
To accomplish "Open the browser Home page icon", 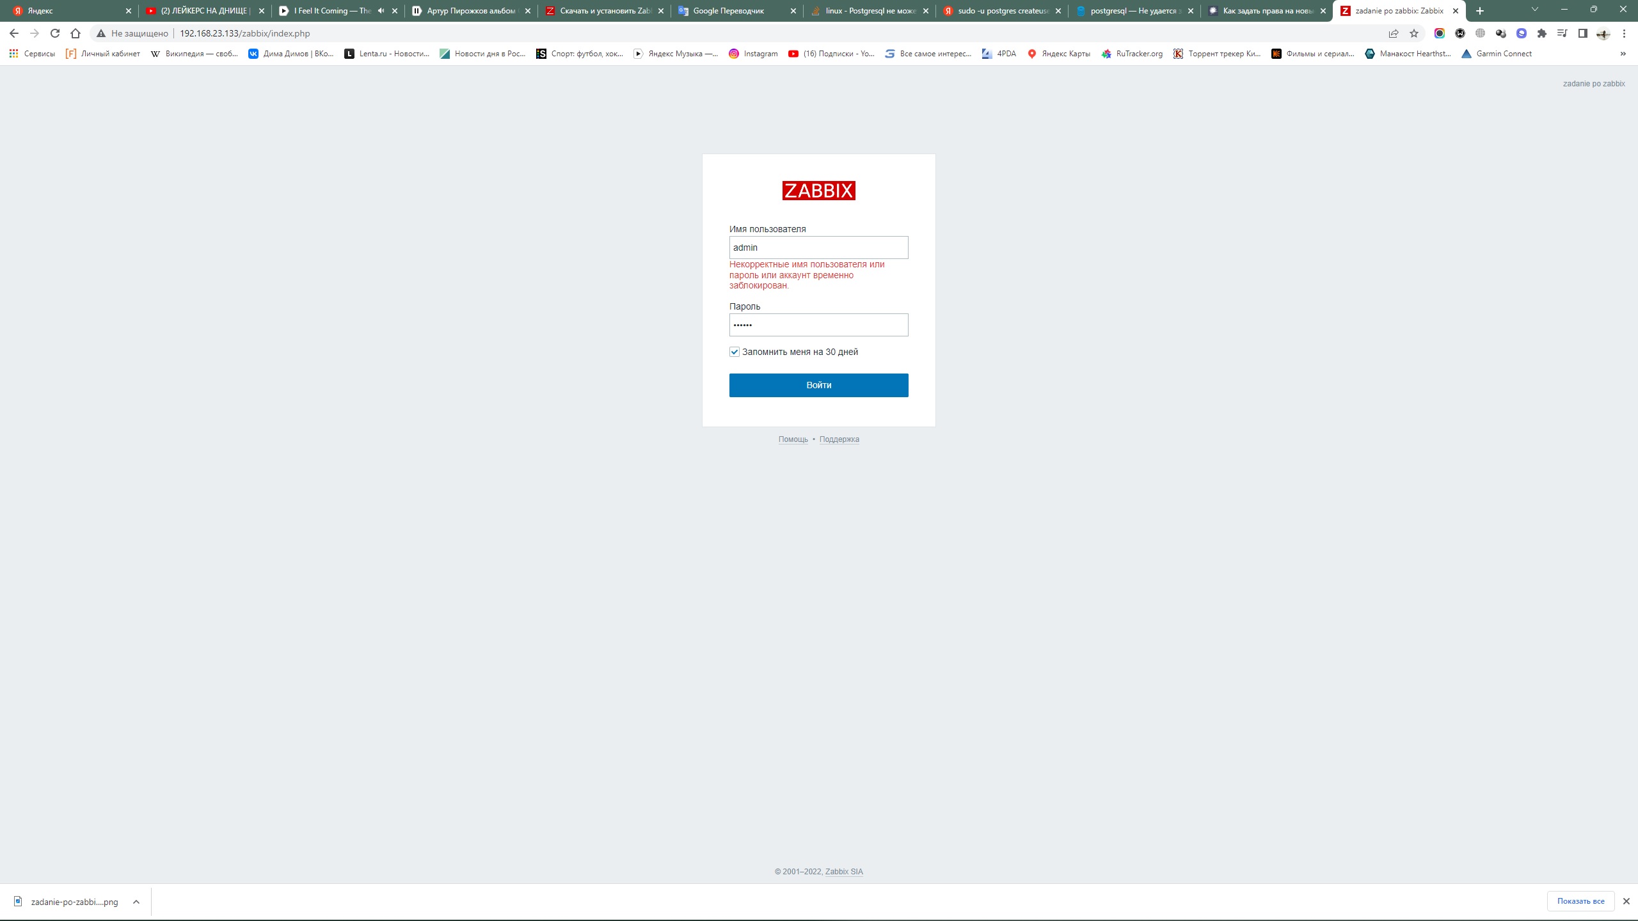I will coord(76,33).
